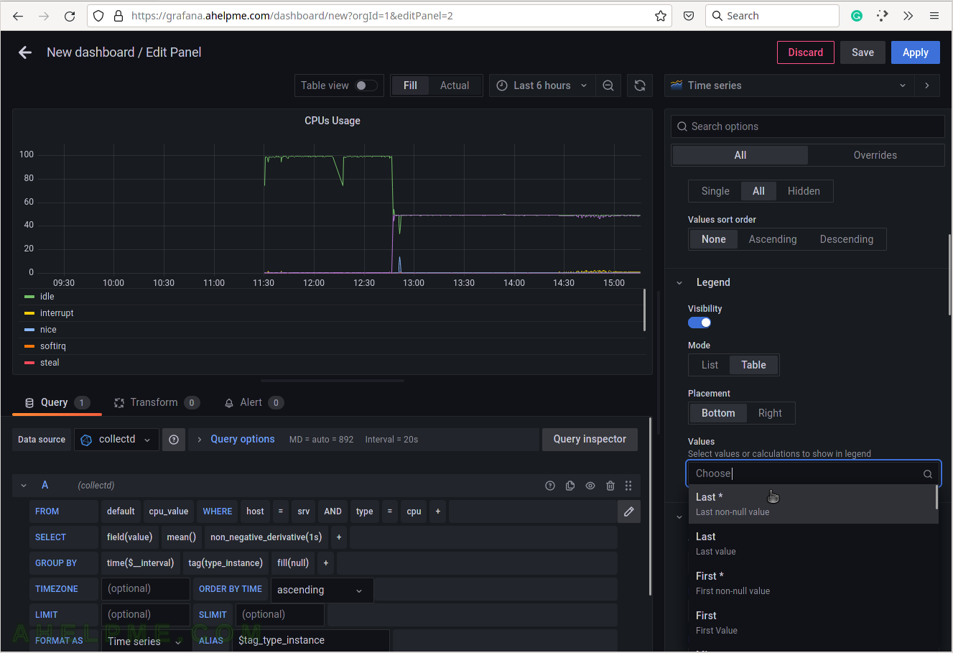
Task: Duplicate query A
Action: 570,486
